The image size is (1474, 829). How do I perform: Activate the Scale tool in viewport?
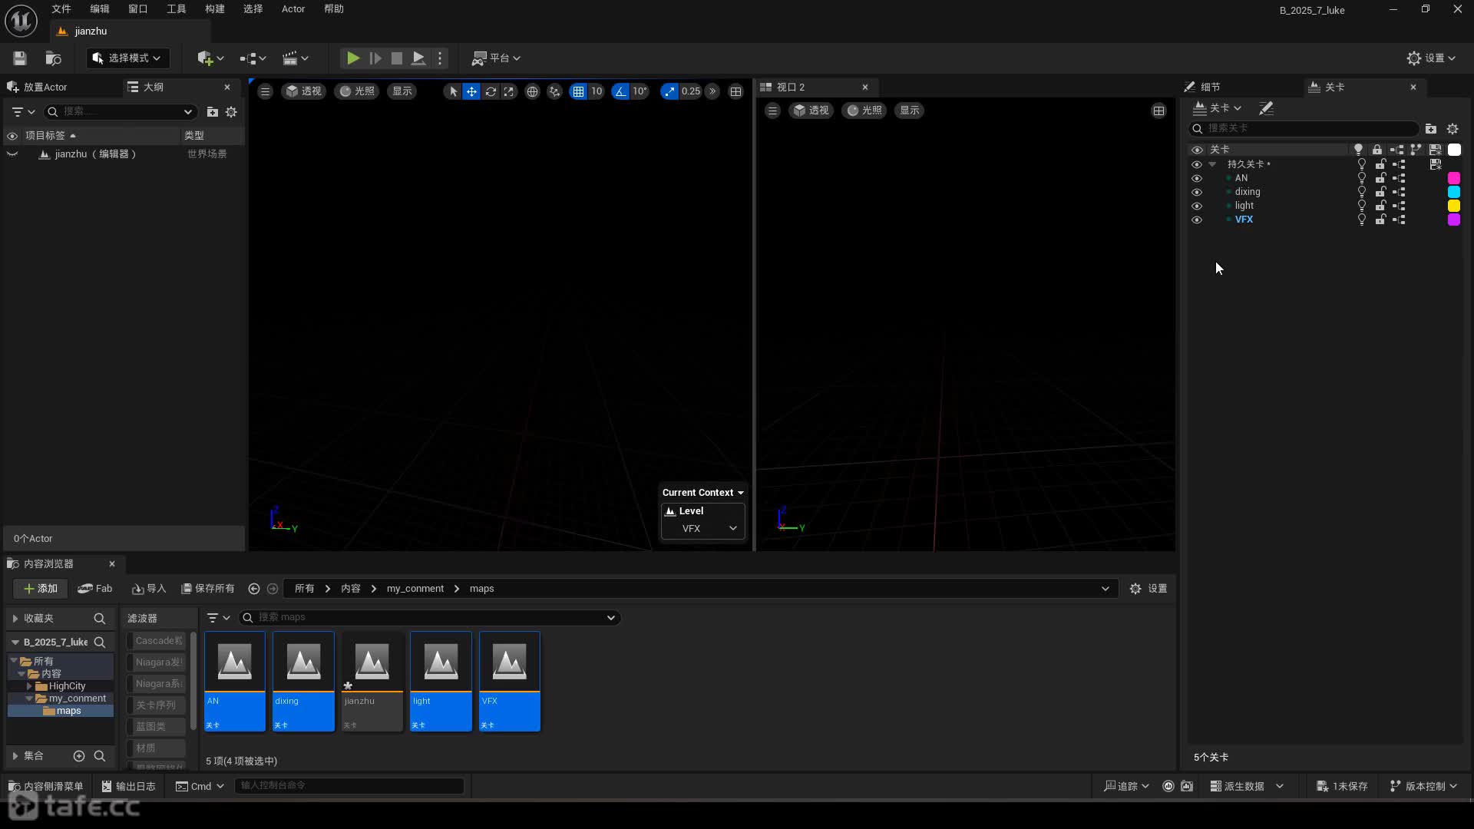coord(509,91)
